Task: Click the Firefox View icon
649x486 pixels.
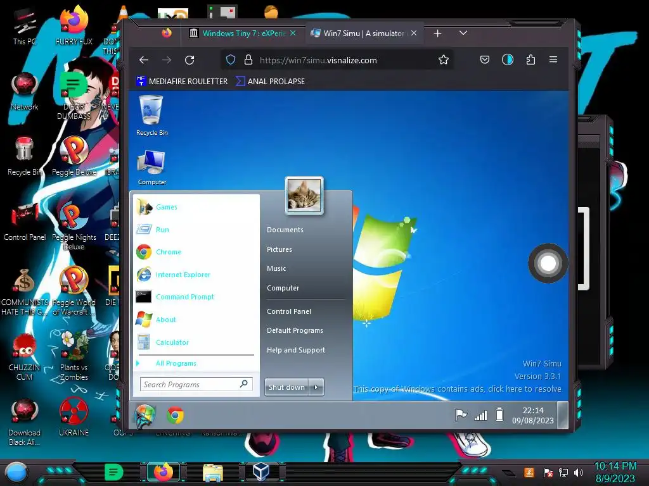Action: pyautogui.click(x=167, y=33)
